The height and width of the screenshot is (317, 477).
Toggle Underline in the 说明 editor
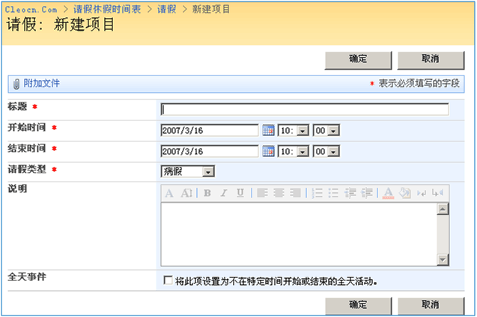[240, 193]
